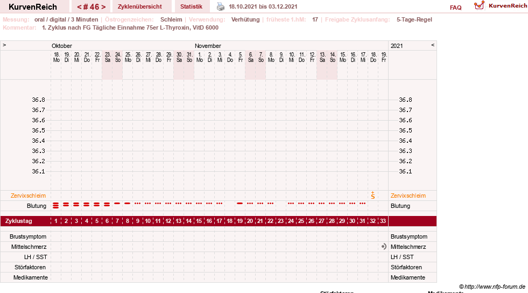
Task: Click the light bleeding line on cycle day 19
Action: (240, 204)
